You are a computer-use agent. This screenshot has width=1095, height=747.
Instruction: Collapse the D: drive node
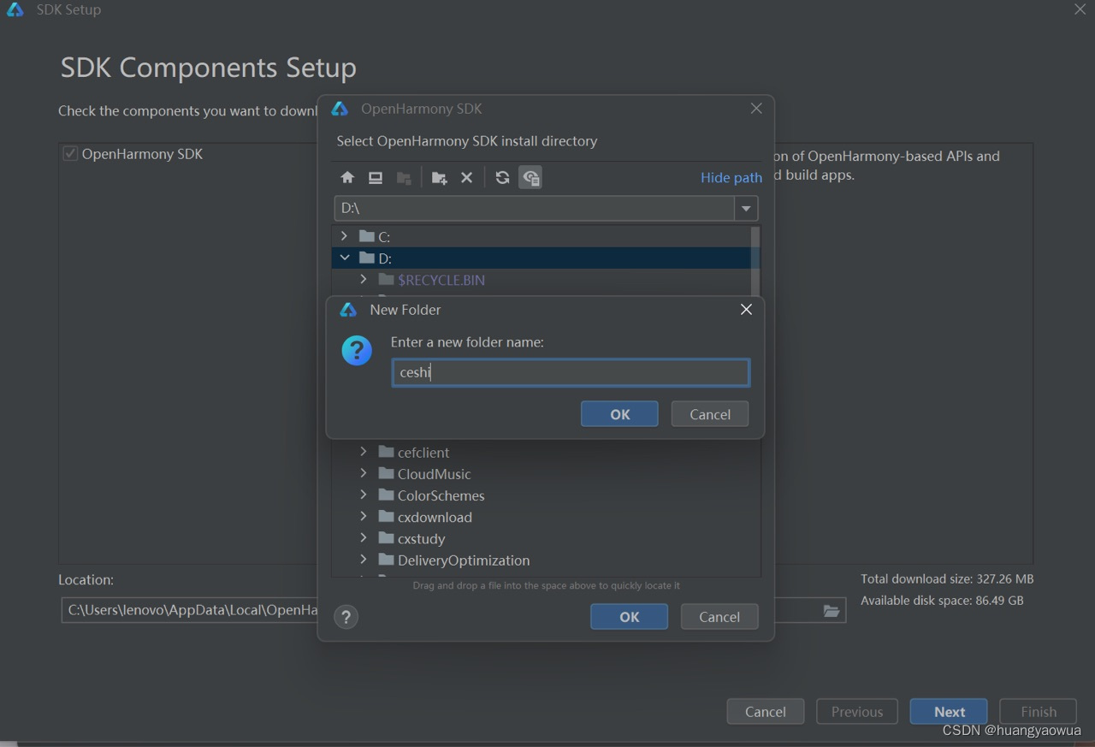pyautogui.click(x=344, y=258)
